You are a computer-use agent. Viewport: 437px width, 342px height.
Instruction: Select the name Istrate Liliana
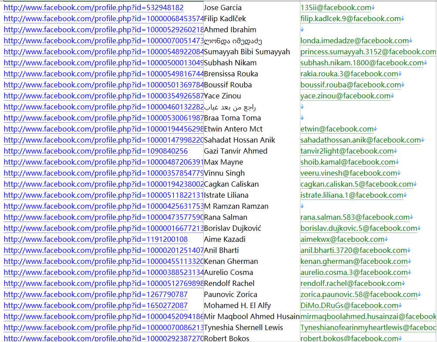[x=226, y=195]
